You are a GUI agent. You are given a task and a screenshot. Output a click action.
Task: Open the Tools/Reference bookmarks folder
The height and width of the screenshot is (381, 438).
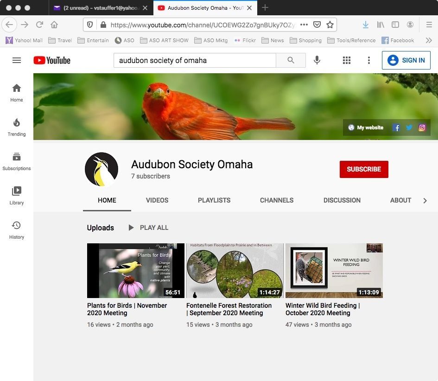351,40
